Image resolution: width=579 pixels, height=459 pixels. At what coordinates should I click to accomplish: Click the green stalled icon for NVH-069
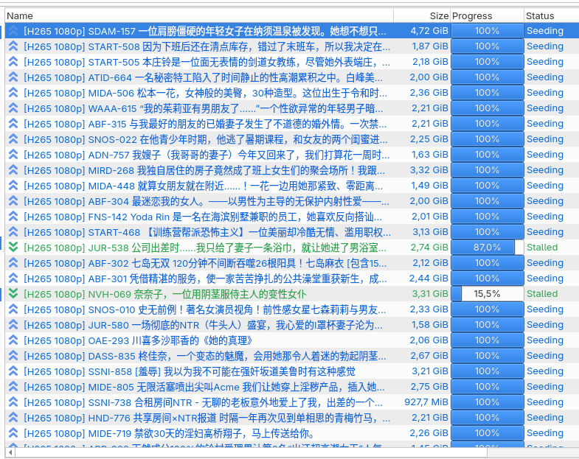[13, 294]
